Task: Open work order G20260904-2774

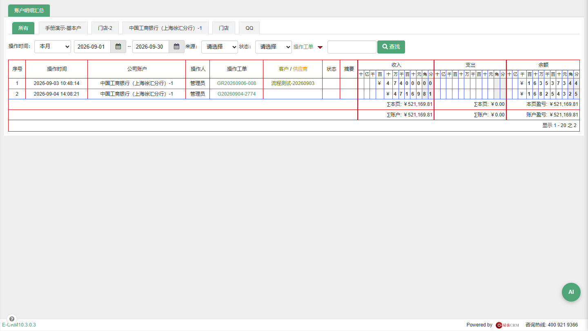Action: 236,94
